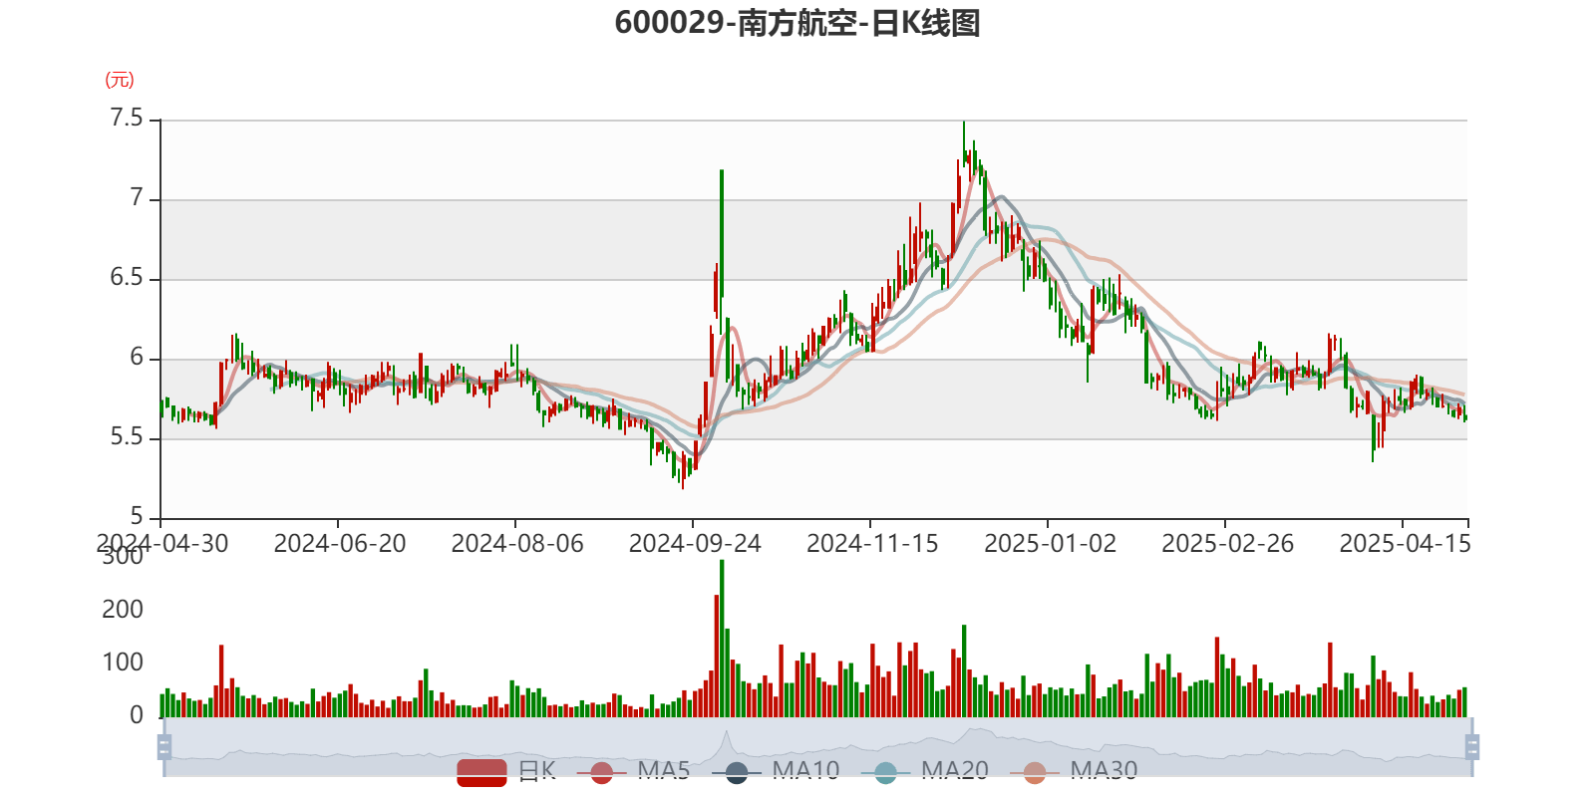The image size is (1595, 797).
Task: Click the 2024-11-15 date axis label
Action: (872, 544)
